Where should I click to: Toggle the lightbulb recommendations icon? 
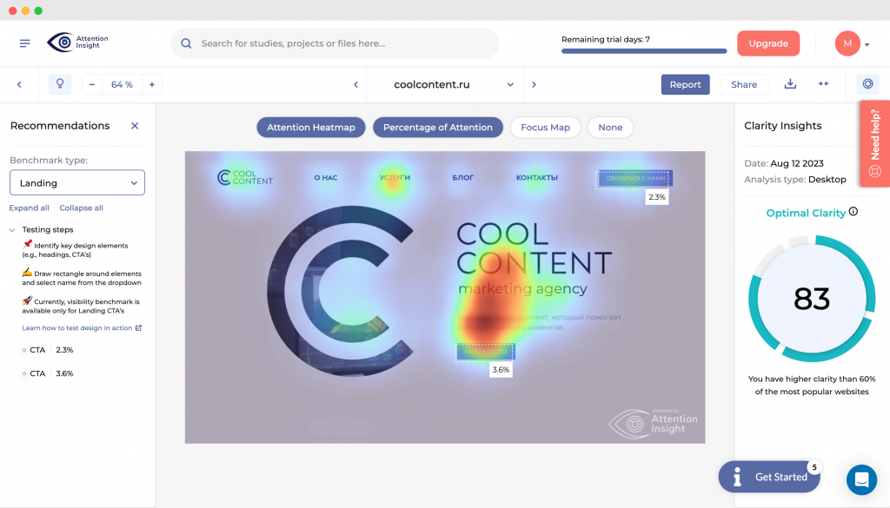point(60,84)
